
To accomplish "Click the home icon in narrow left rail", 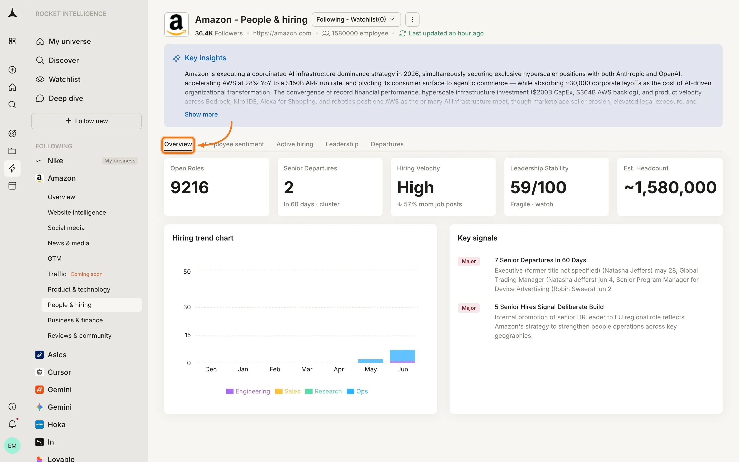I will pos(12,87).
